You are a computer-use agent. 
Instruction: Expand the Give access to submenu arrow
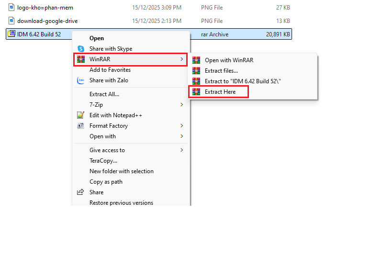tap(181, 150)
